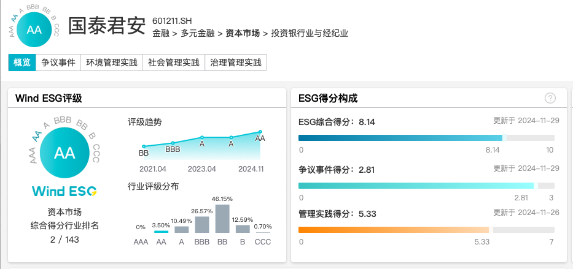Click the 更新于 2024-11-26 date text
Image resolution: width=573 pixels, height=269 pixels.
[x=526, y=213]
